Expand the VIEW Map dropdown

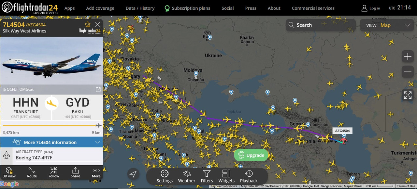(x=387, y=25)
